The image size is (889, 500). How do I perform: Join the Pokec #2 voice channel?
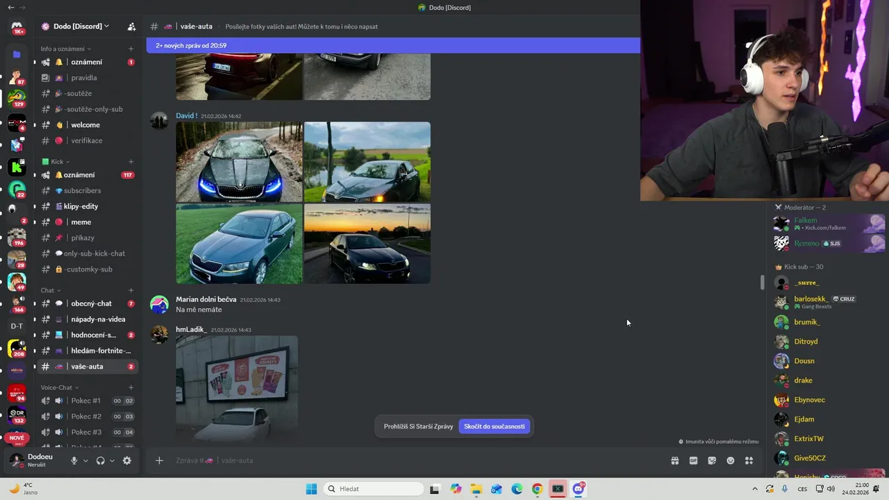click(x=88, y=417)
